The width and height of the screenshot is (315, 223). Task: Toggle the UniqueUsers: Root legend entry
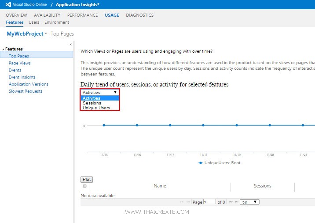pyautogui.click(x=219, y=162)
